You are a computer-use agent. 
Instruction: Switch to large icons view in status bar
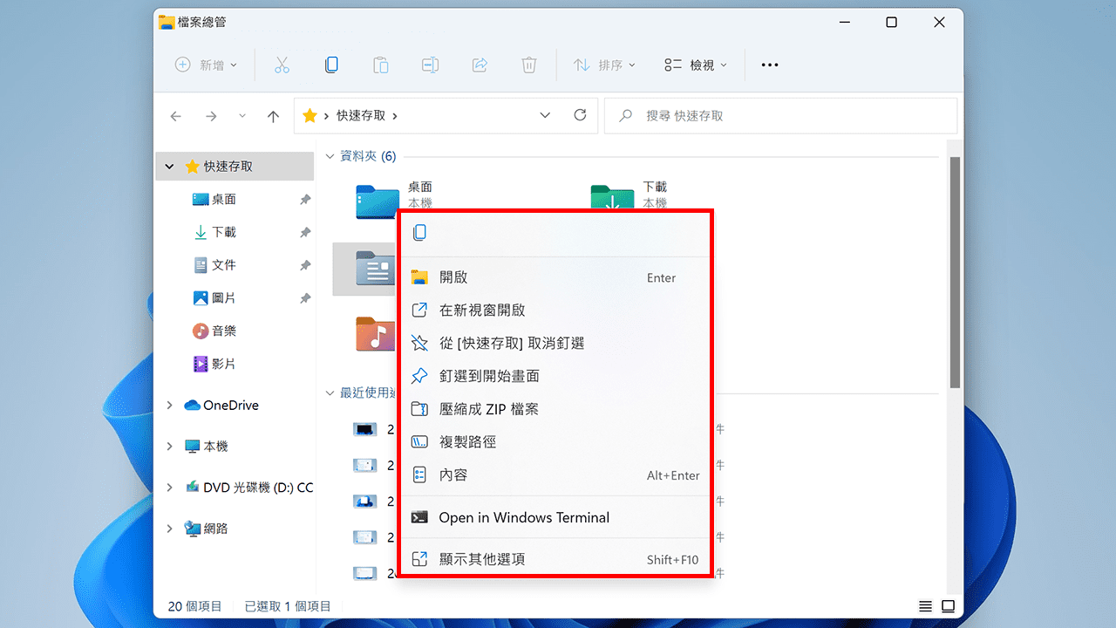[948, 606]
